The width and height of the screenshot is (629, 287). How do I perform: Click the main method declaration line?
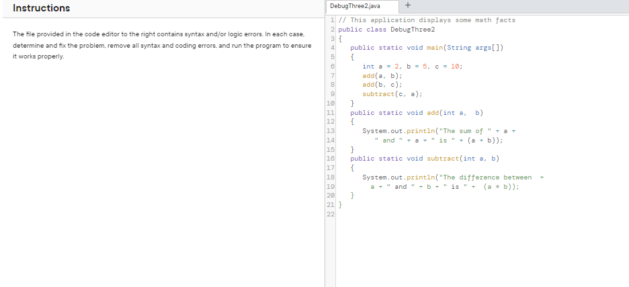coord(427,48)
